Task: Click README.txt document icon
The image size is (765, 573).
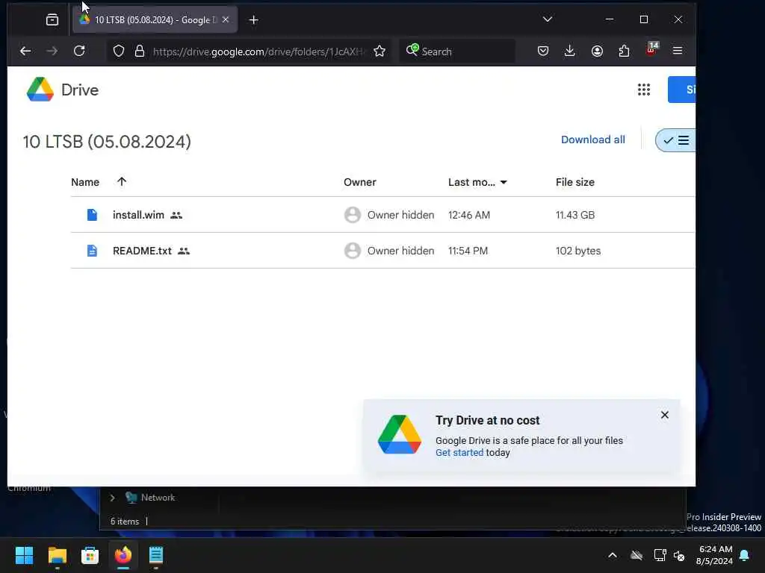Action: pyautogui.click(x=92, y=251)
